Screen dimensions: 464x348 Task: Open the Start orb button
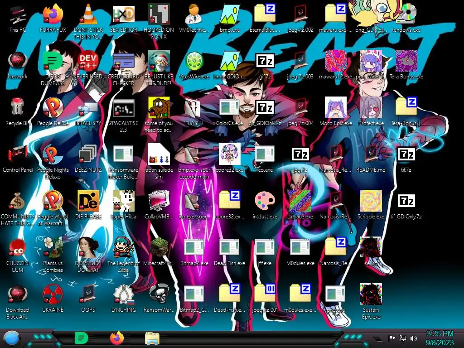click(x=12, y=338)
